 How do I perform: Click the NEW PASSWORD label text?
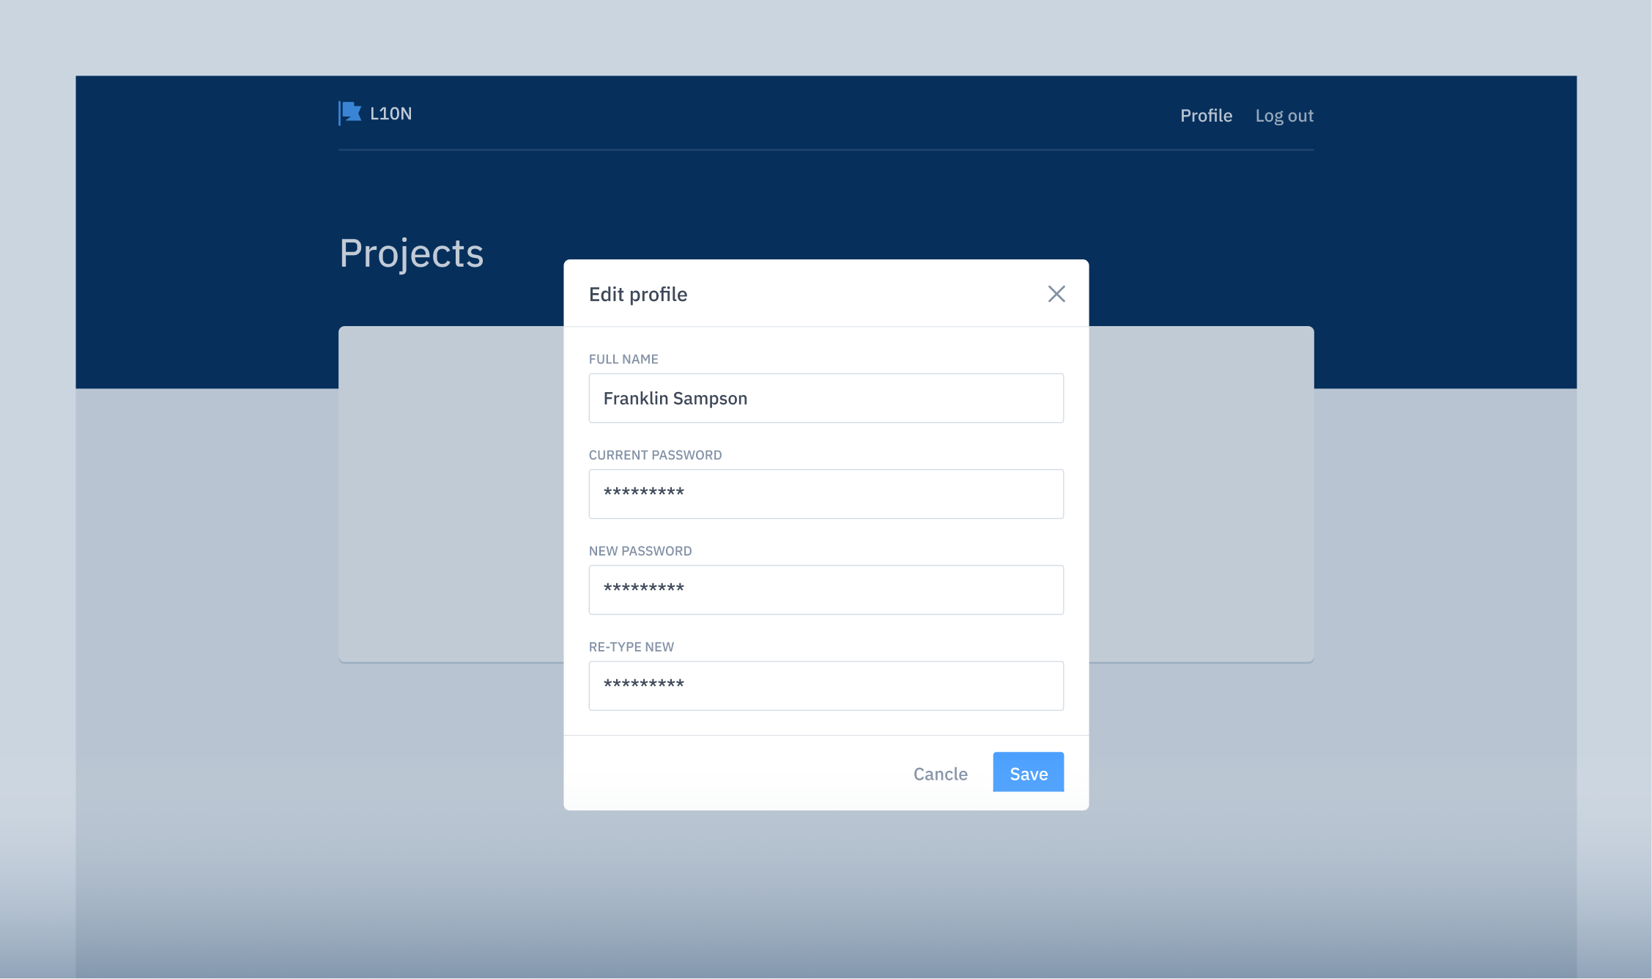pos(640,551)
